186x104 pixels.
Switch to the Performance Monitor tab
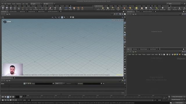pyautogui.click(x=147, y=12)
